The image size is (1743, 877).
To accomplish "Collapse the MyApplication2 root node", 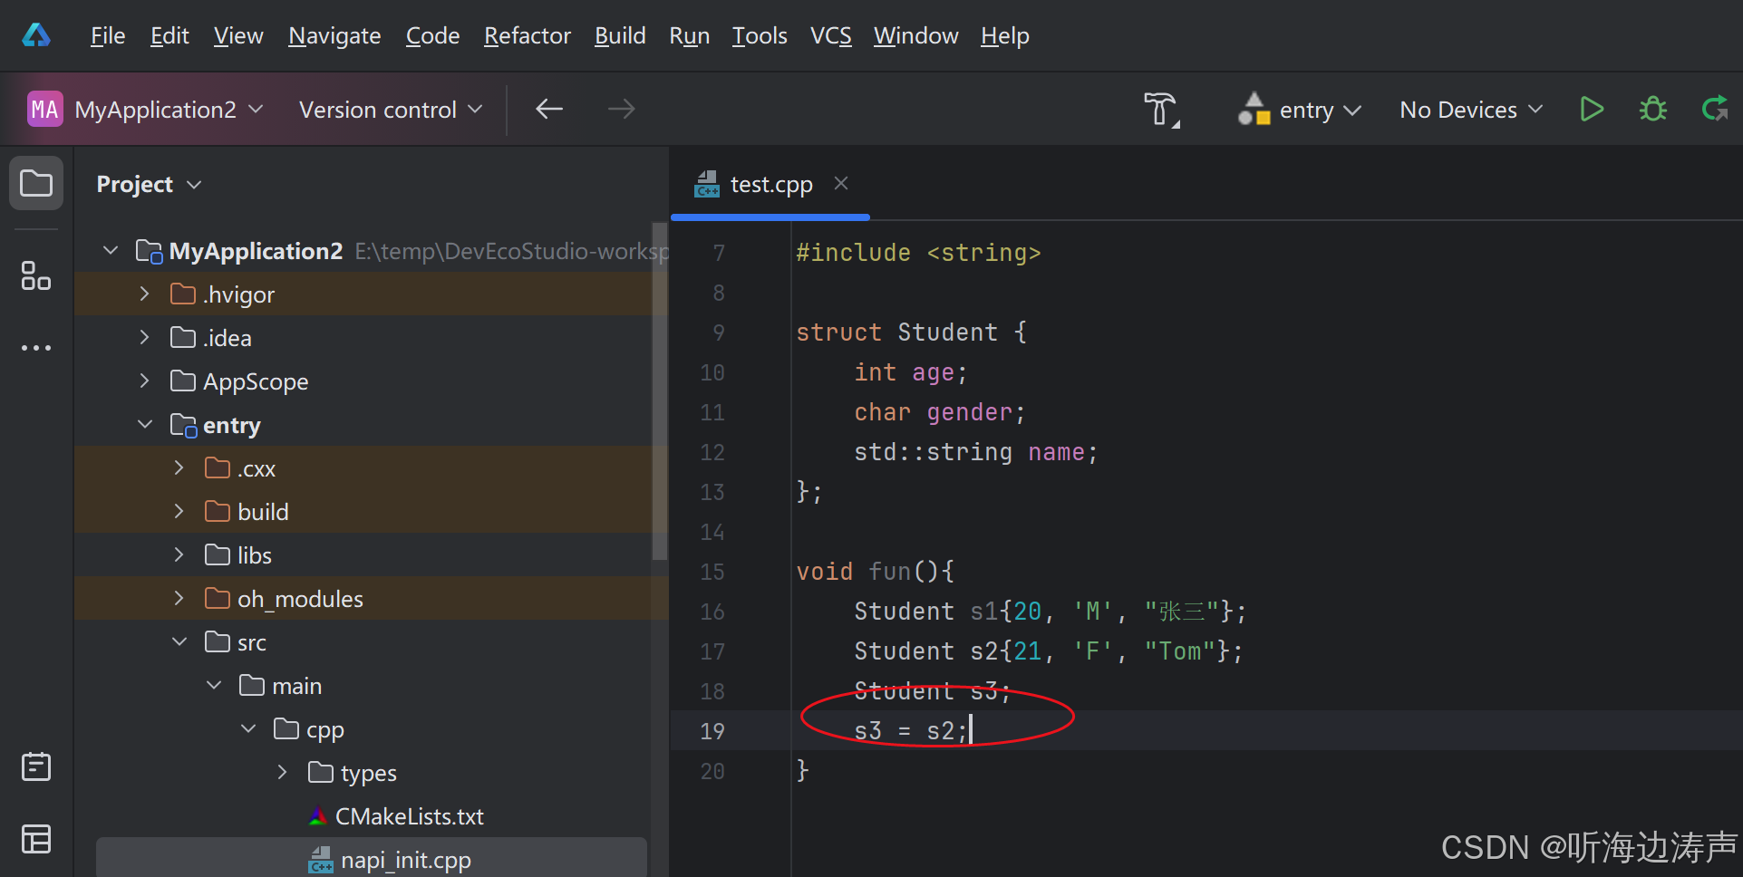I will (111, 250).
